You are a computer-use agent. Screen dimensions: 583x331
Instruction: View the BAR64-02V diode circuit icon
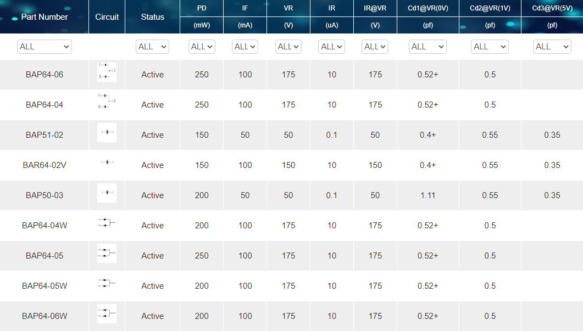pos(107,162)
